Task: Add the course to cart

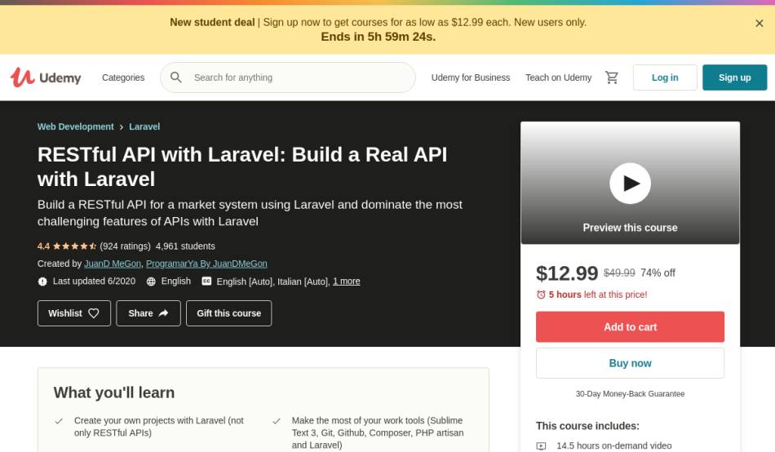Action: 630,327
